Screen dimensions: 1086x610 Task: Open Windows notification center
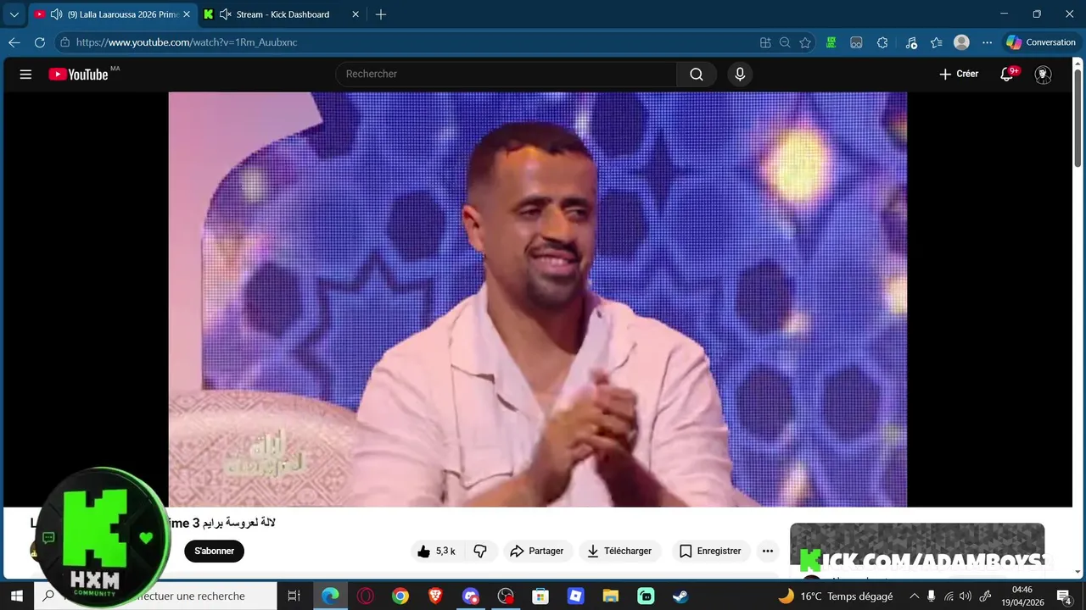[1064, 596]
